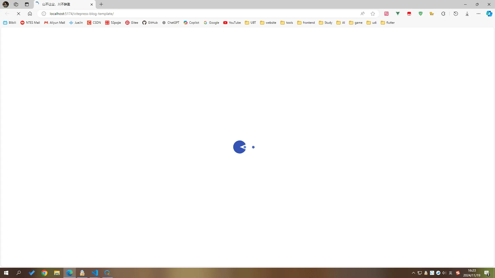Open browser History clock icon
495x278 pixels.
point(456,14)
